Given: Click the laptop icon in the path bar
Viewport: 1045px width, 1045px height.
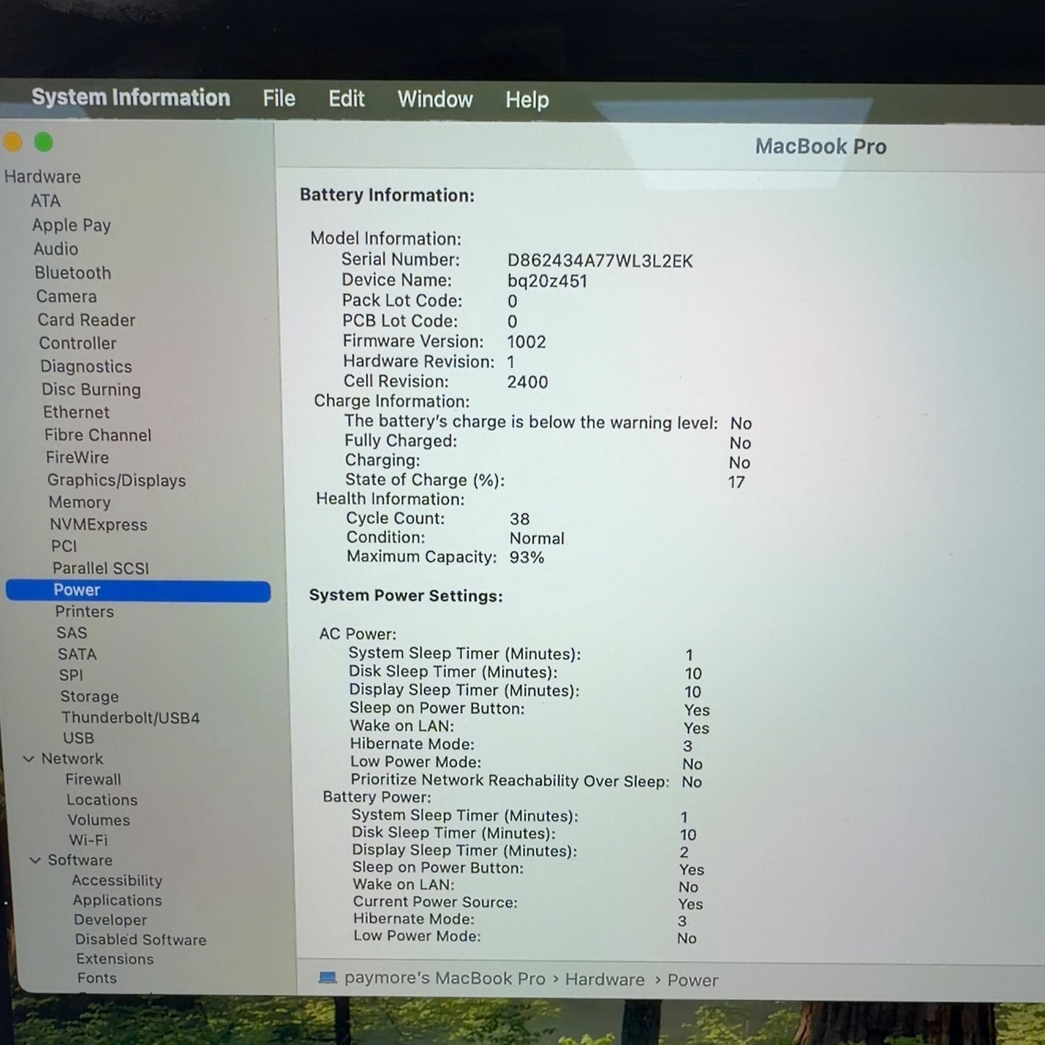Looking at the screenshot, I should pyautogui.click(x=328, y=978).
